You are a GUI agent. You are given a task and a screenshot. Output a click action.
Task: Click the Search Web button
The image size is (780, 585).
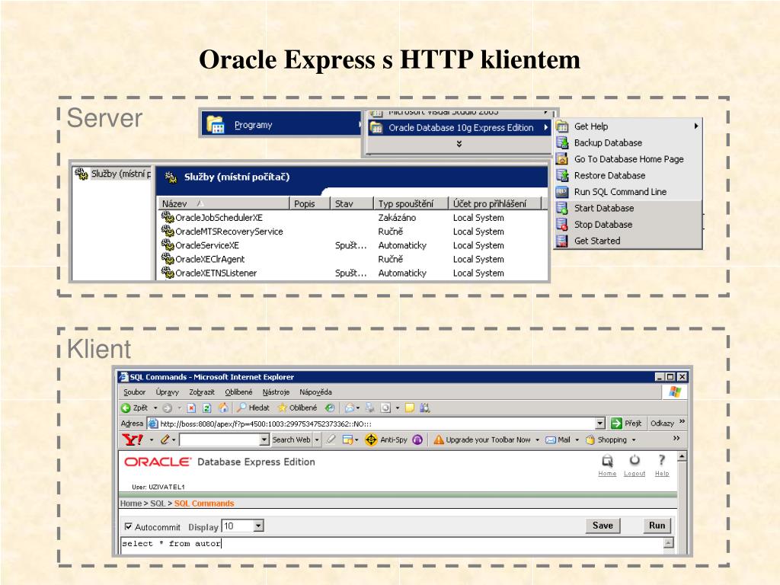click(291, 440)
